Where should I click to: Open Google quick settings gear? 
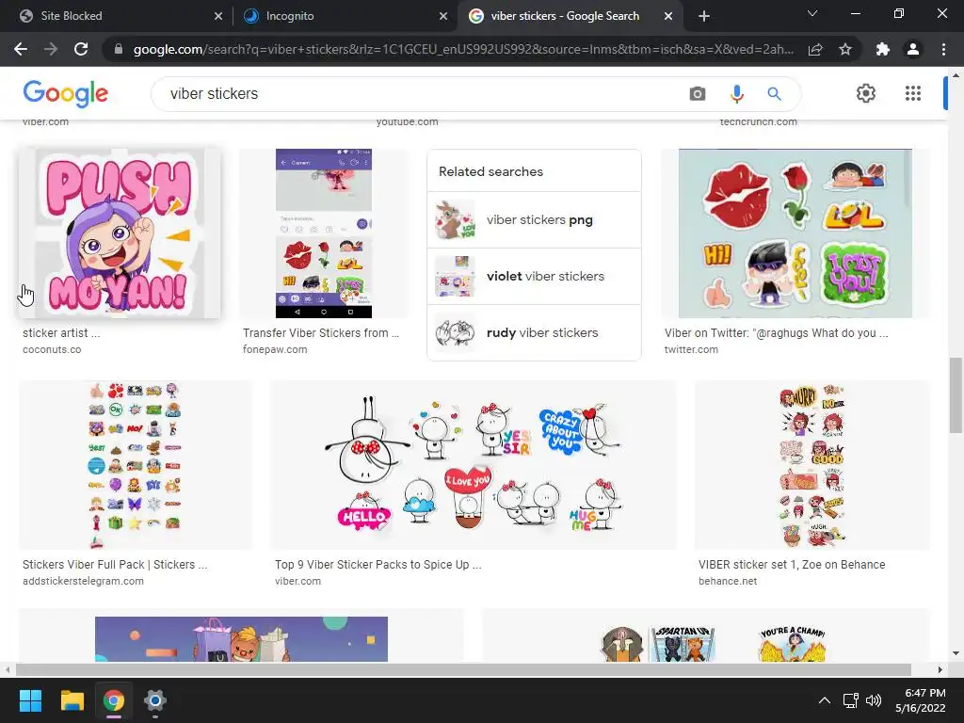(866, 93)
